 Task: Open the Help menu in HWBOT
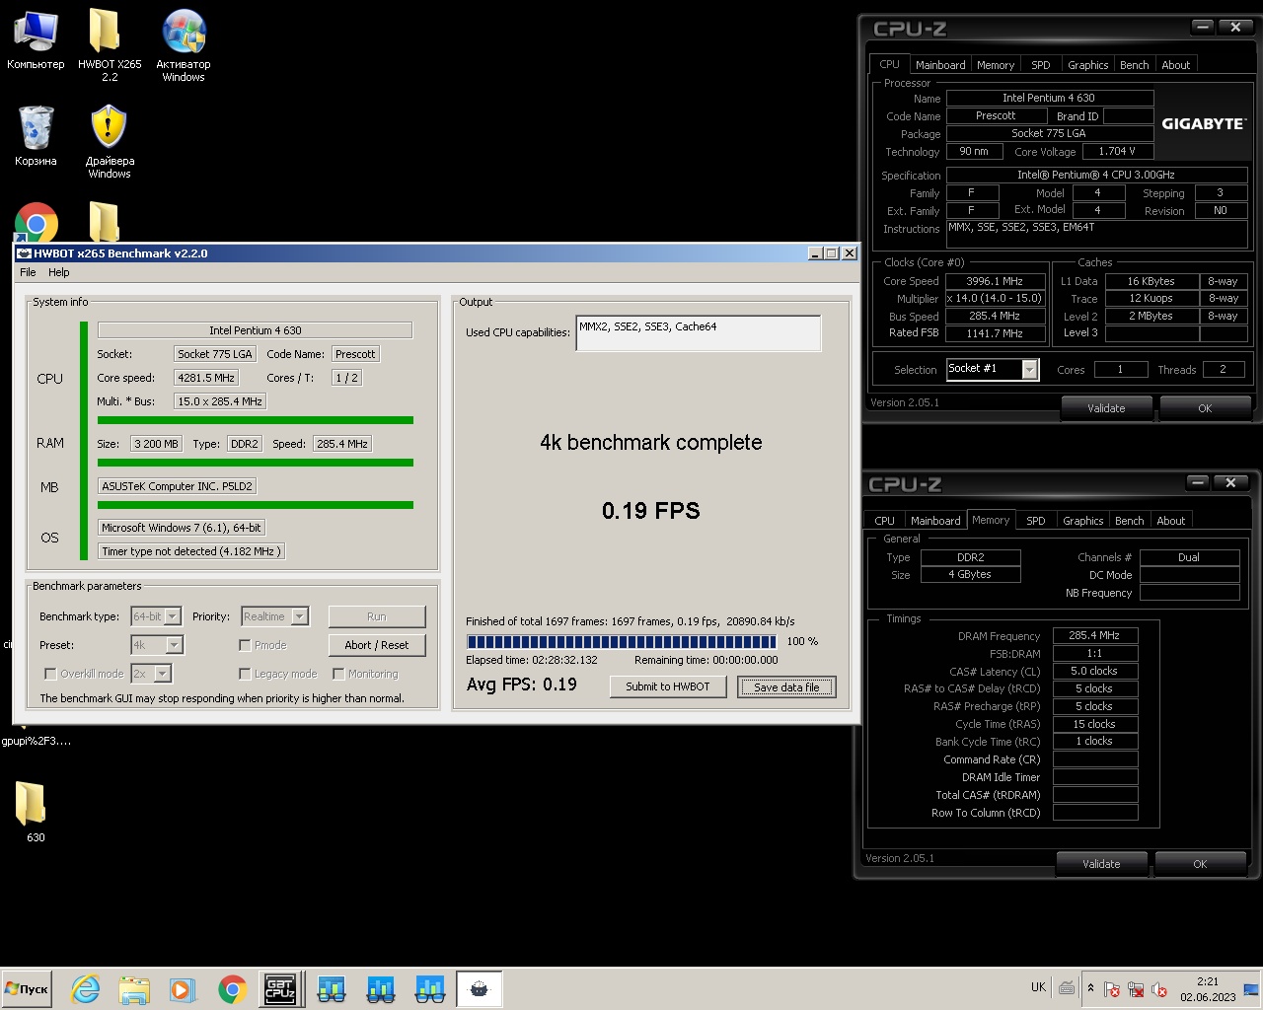(59, 272)
